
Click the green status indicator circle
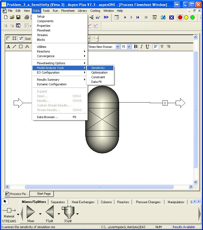point(192,18)
